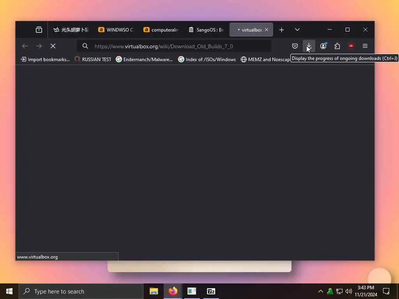This screenshot has height=299, width=399.
Task: Open RUSSIAN TEST bookmark
Action: (x=93, y=59)
